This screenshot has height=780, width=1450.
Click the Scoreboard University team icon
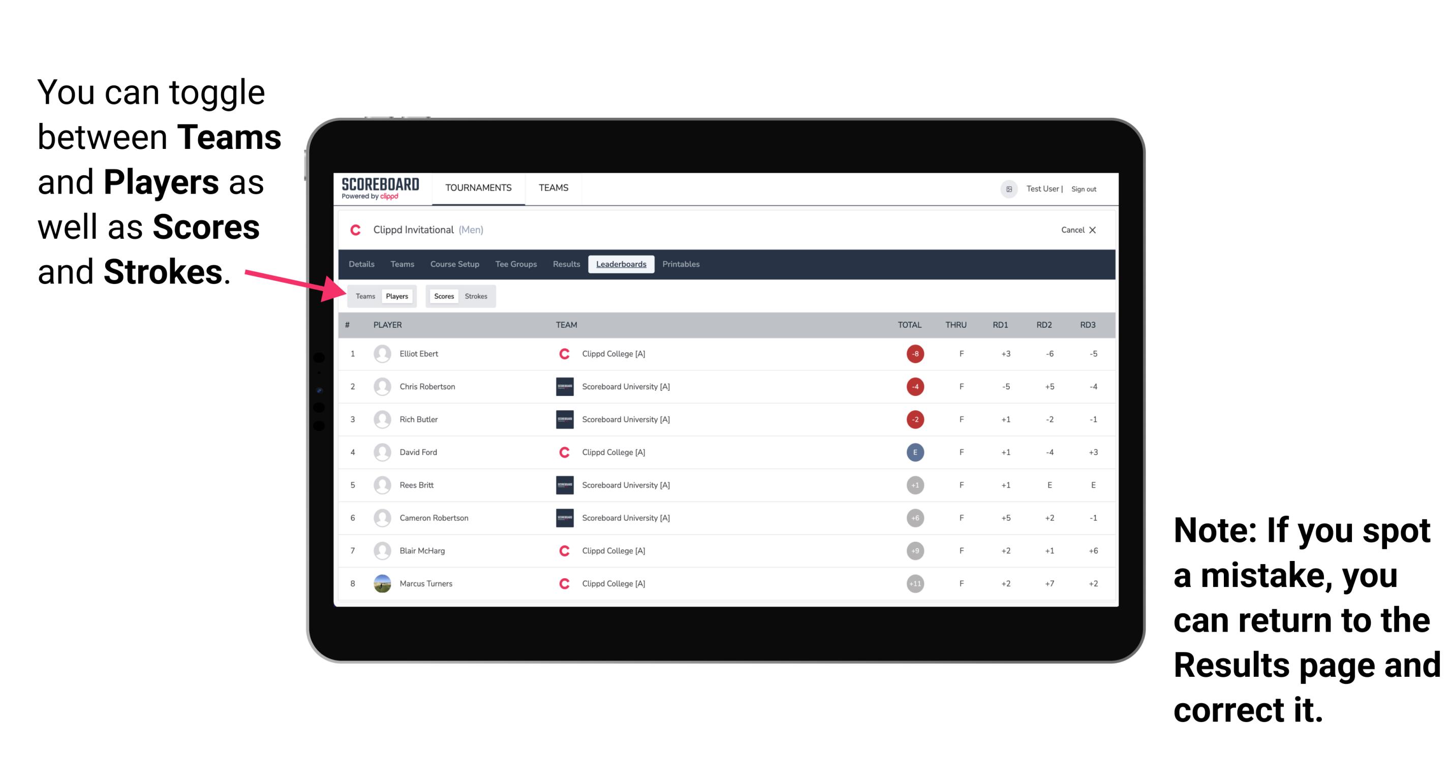pyautogui.click(x=562, y=386)
